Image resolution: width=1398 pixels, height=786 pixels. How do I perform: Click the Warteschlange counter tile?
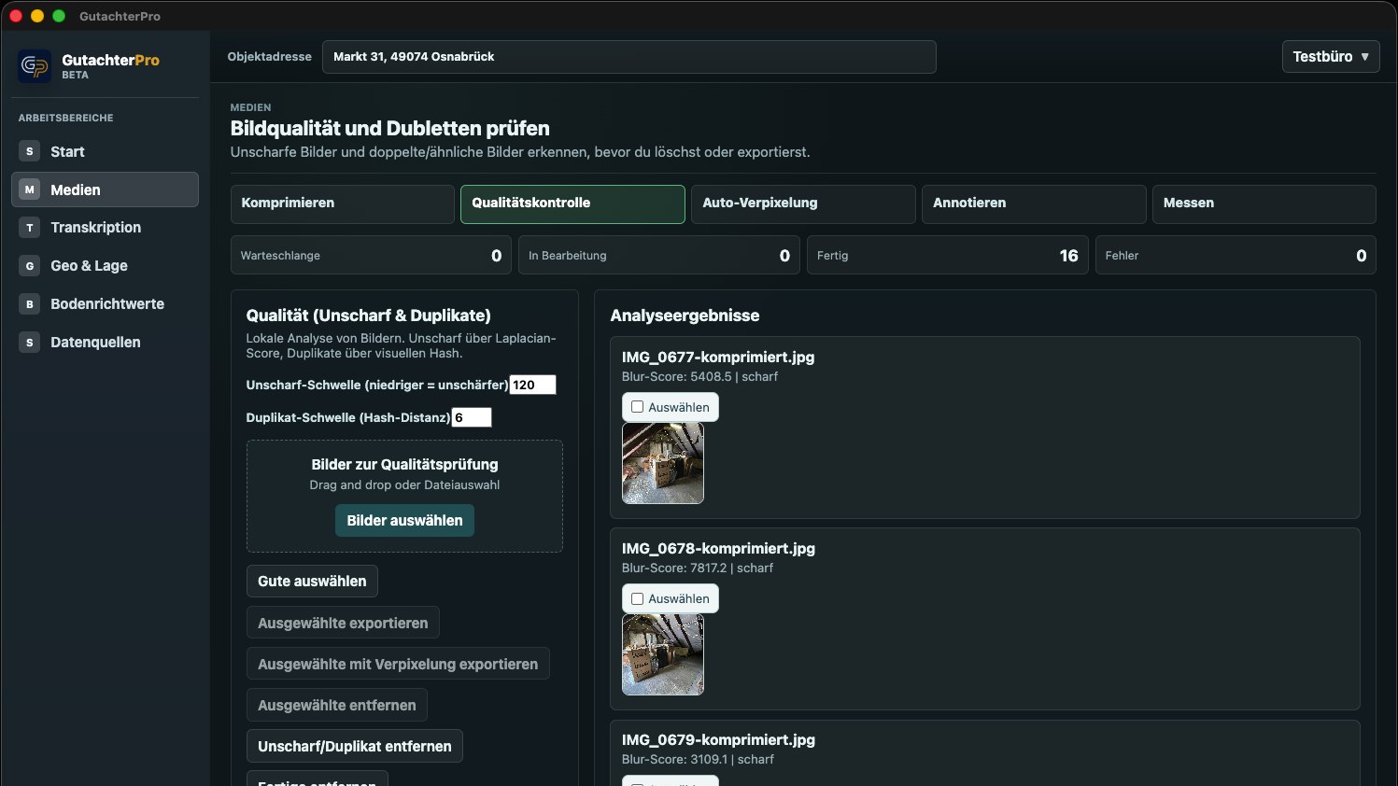[371, 256]
